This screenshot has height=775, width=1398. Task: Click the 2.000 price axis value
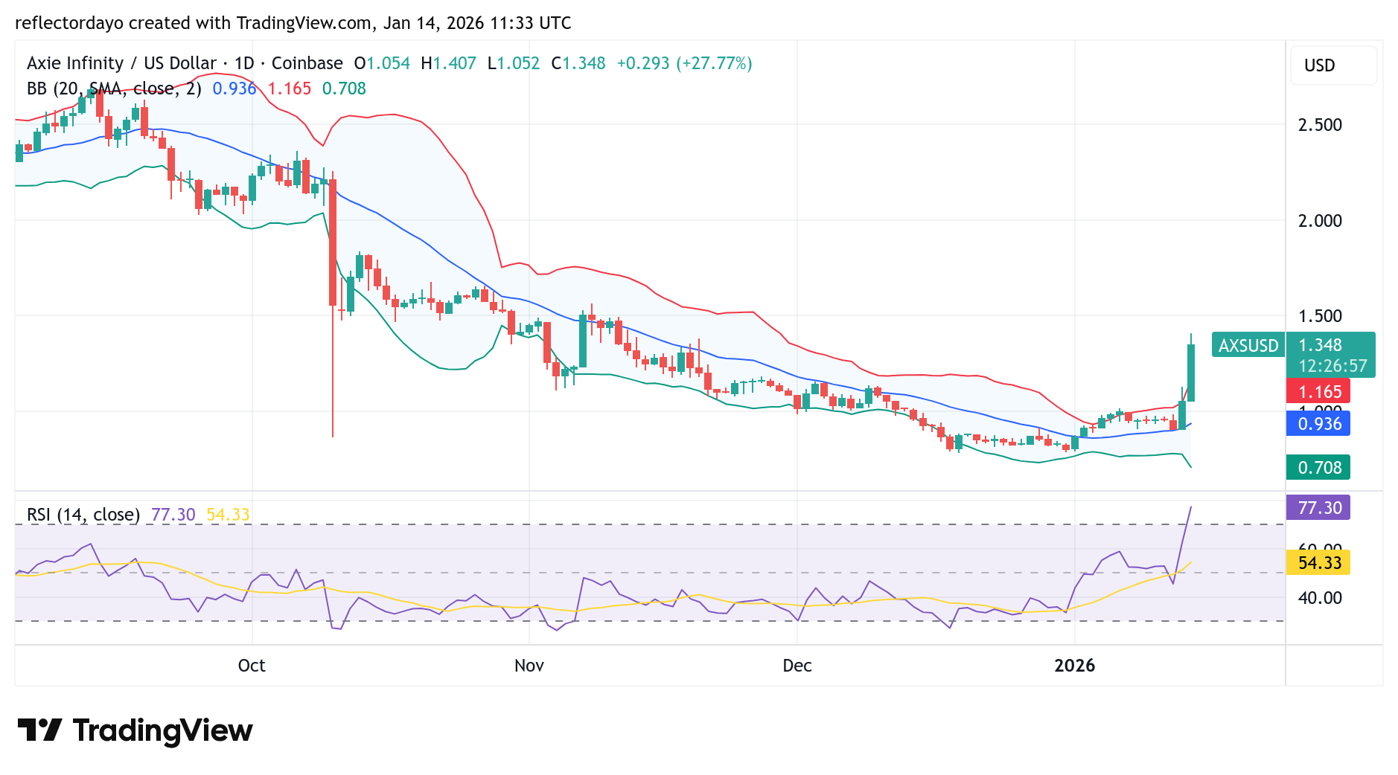pos(1320,221)
